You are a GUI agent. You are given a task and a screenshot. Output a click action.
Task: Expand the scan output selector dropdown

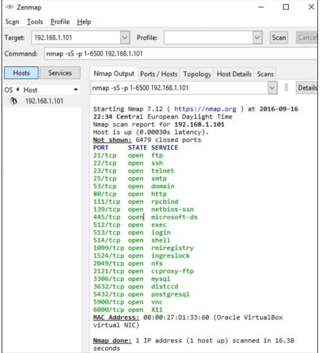point(272,88)
